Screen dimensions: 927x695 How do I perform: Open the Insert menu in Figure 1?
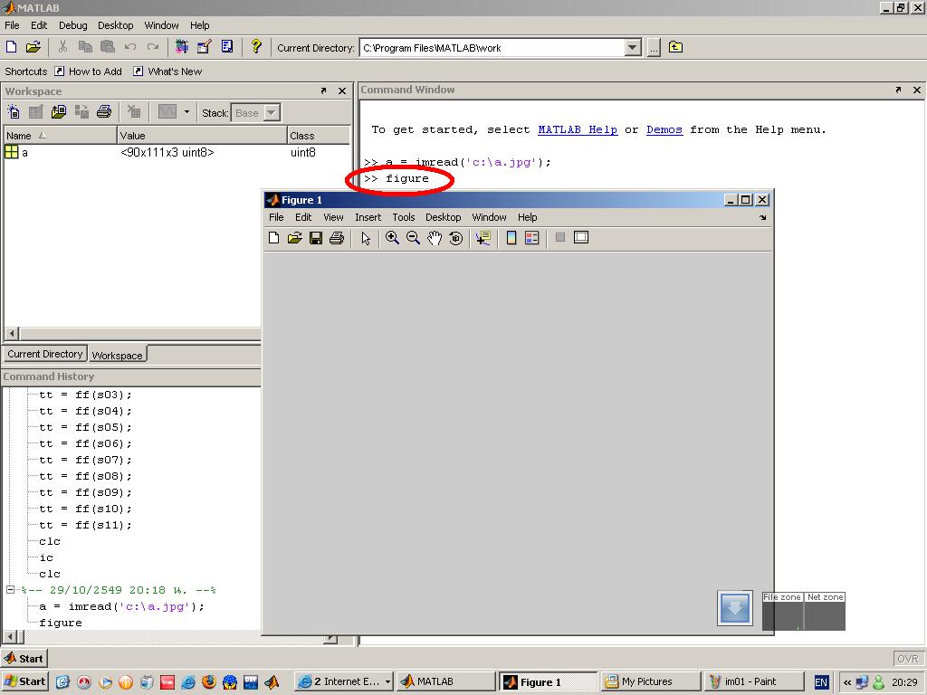368,217
